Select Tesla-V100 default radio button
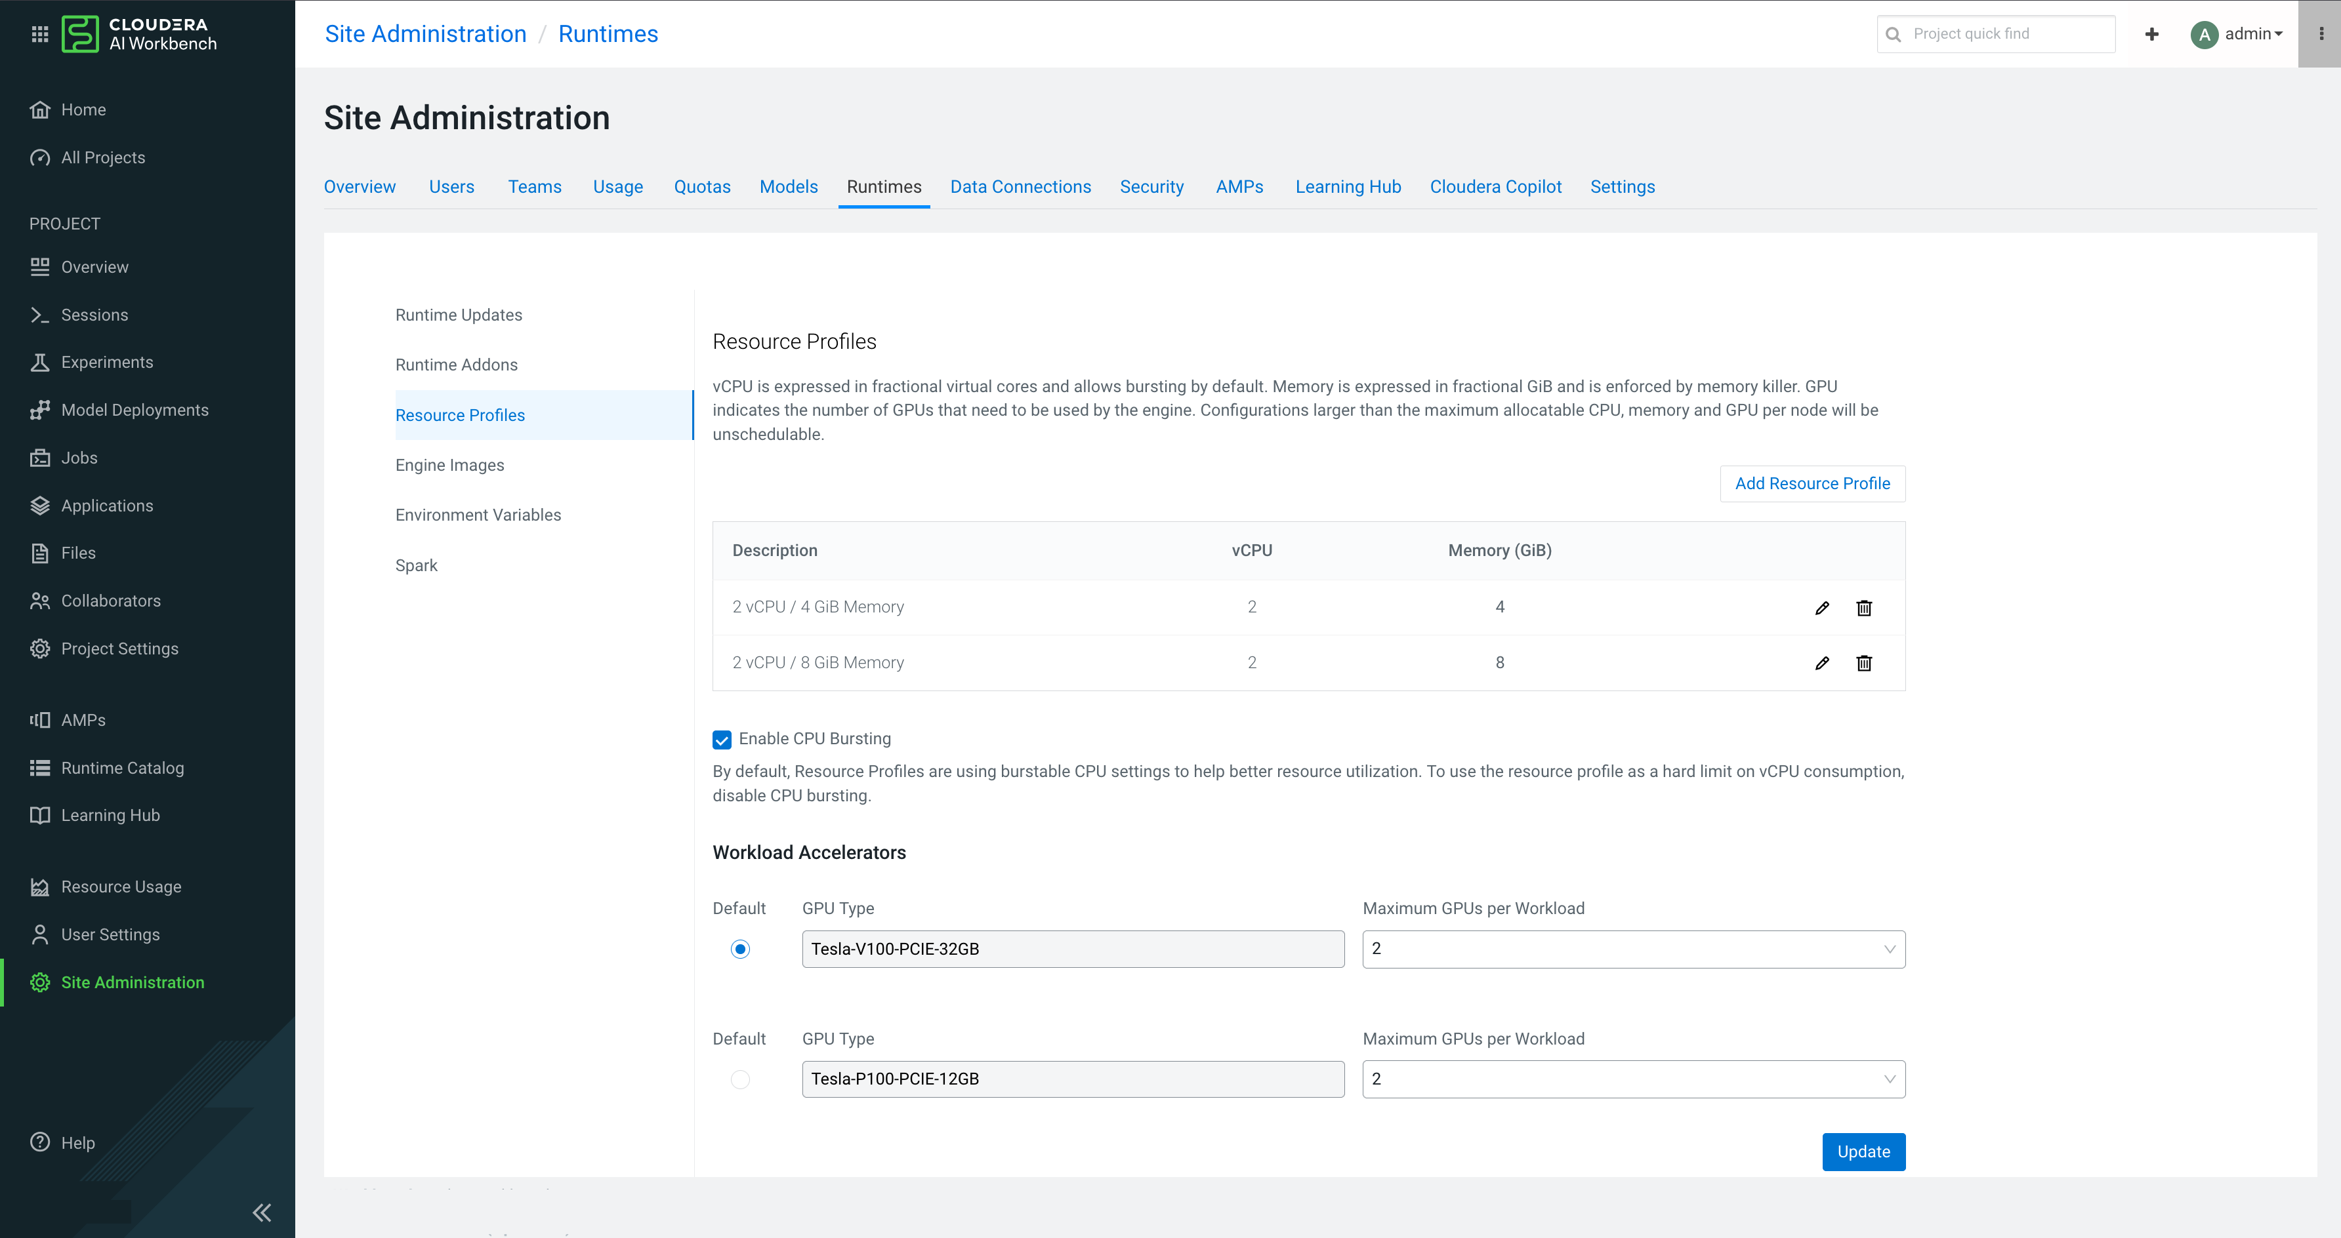This screenshot has height=1238, width=2341. pyautogui.click(x=739, y=949)
